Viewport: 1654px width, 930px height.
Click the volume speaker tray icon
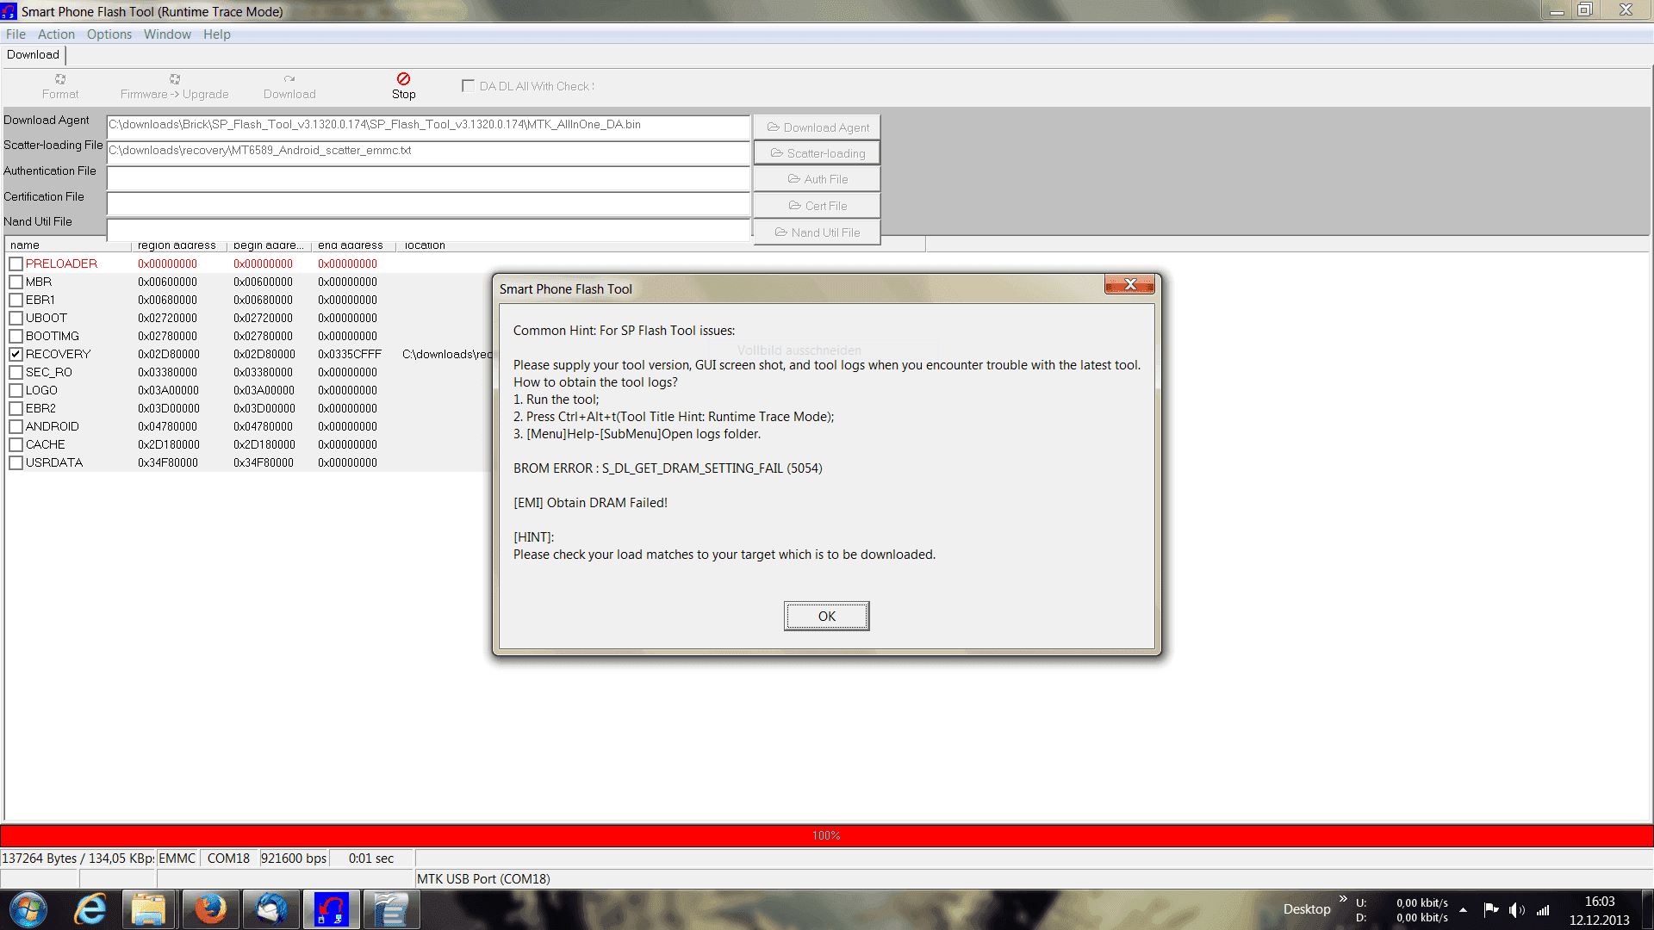1516,910
